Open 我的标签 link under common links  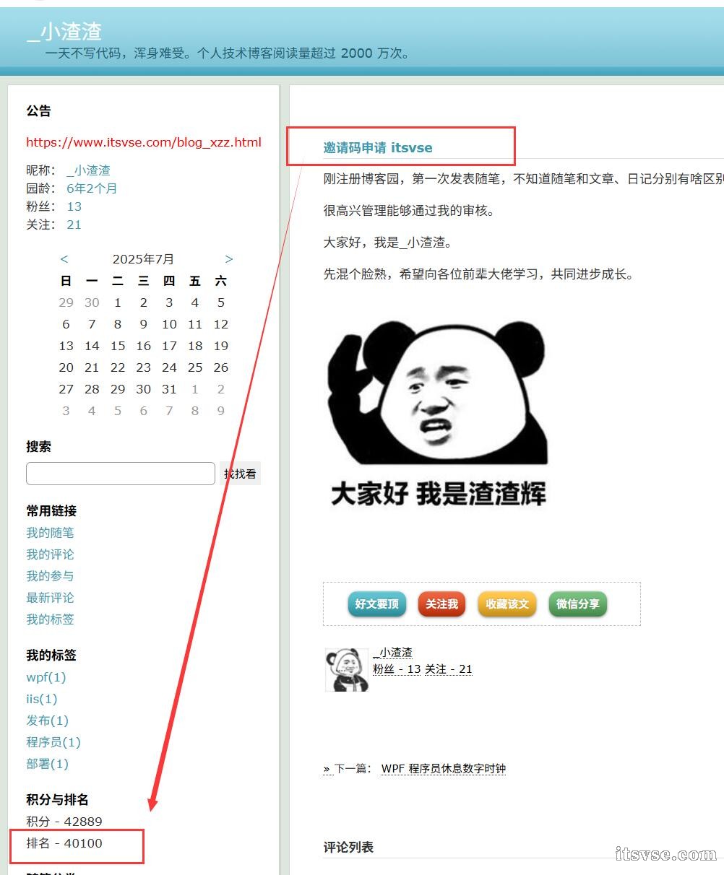click(50, 619)
